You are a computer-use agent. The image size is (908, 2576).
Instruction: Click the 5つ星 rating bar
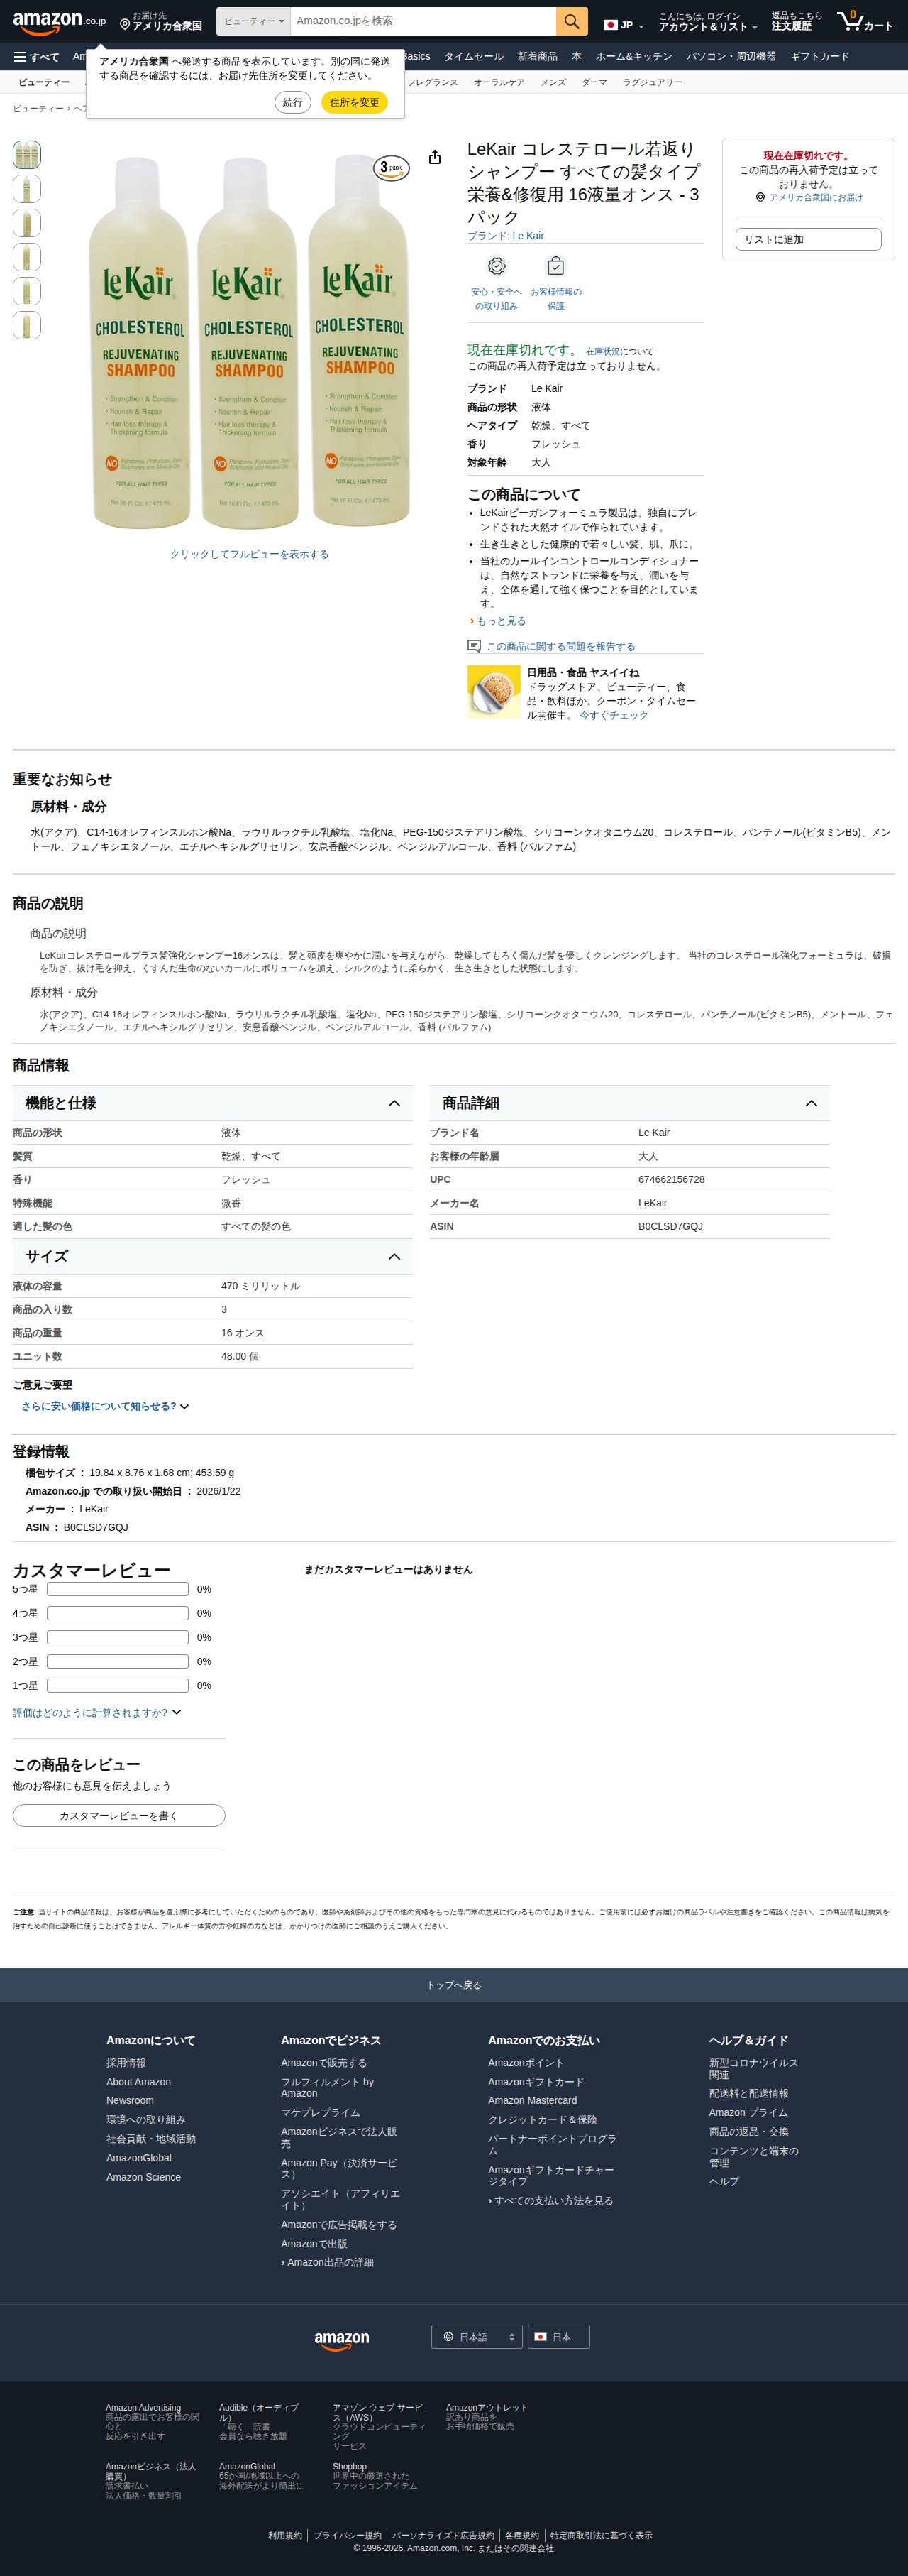118,1589
